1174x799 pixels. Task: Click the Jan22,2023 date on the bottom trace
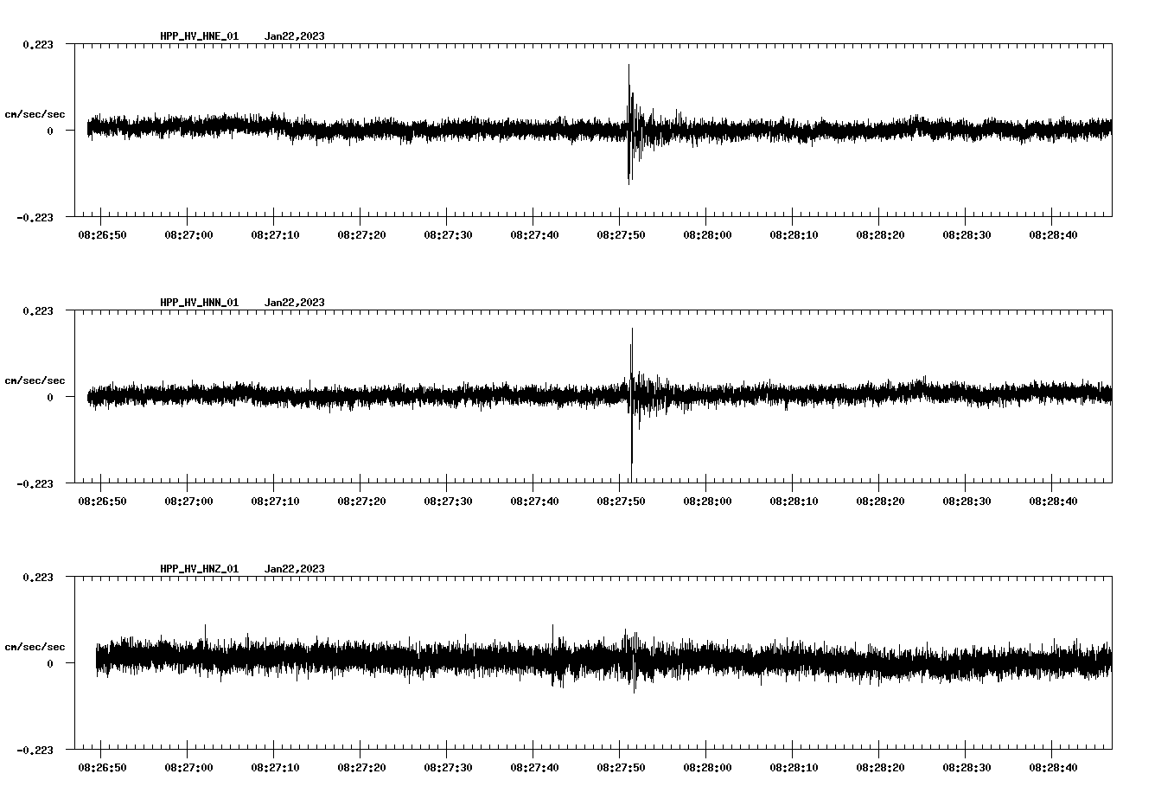point(295,568)
